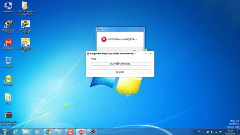Open the Ordinateur desktop icon

(8, 7)
